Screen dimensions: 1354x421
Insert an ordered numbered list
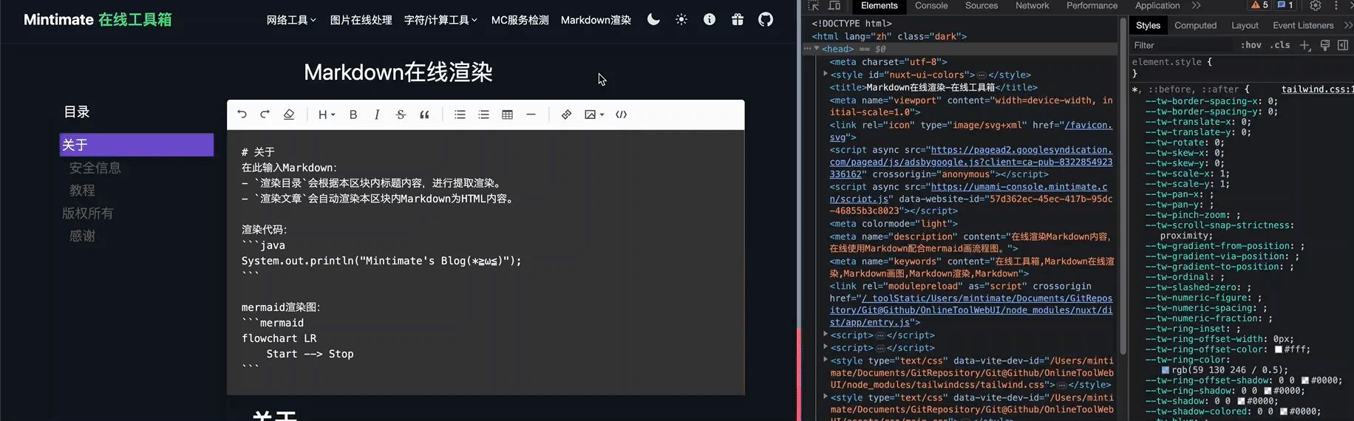pyautogui.click(x=483, y=114)
